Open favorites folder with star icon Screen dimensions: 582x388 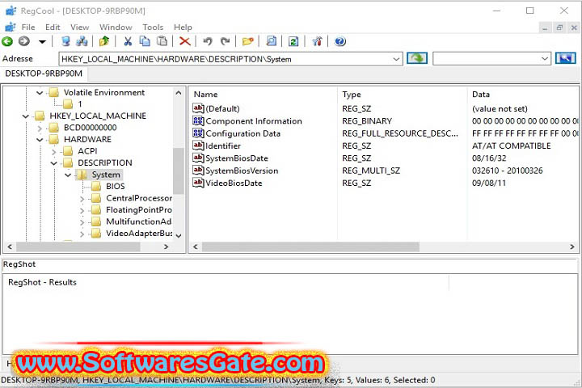pyautogui.click(x=248, y=41)
